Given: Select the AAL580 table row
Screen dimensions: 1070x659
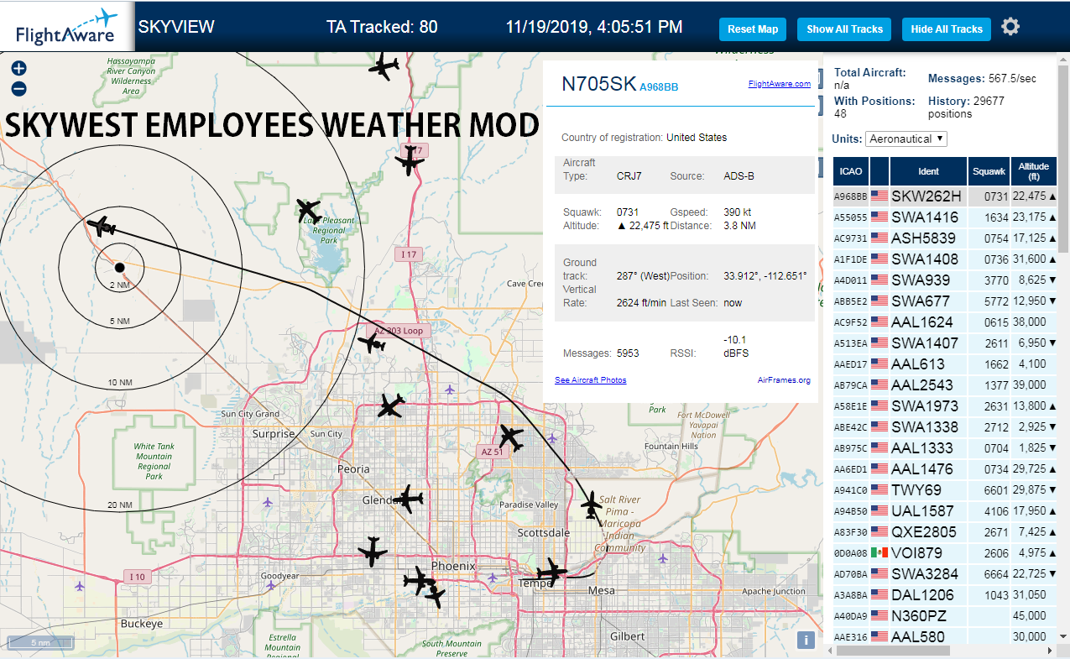Looking at the screenshot, I should pyautogui.click(x=946, y=635).
